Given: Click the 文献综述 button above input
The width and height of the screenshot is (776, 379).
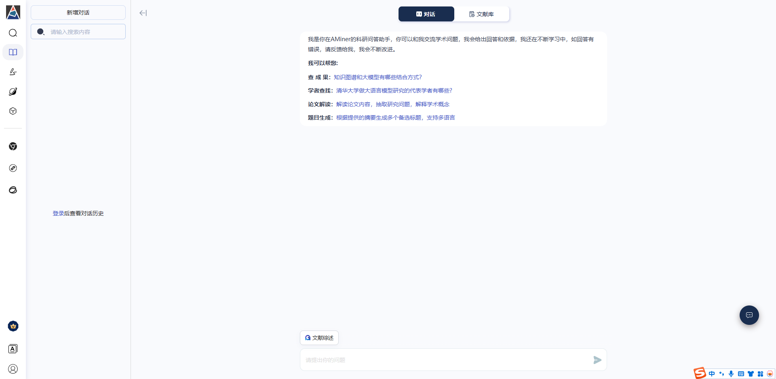Looking at the screenshot, I should (319, 338).
